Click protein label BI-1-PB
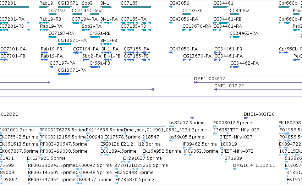This screenshot has height=185, width=302. [112, 56]
